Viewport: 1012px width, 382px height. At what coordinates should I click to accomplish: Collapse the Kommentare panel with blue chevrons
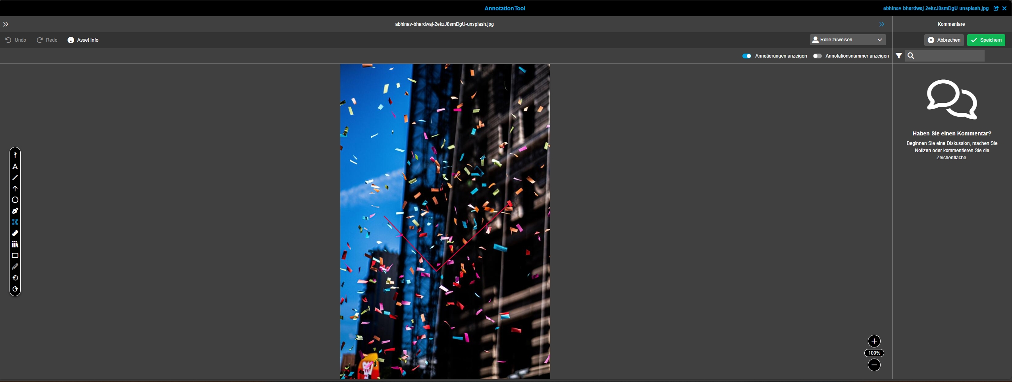tap(881, 24)
